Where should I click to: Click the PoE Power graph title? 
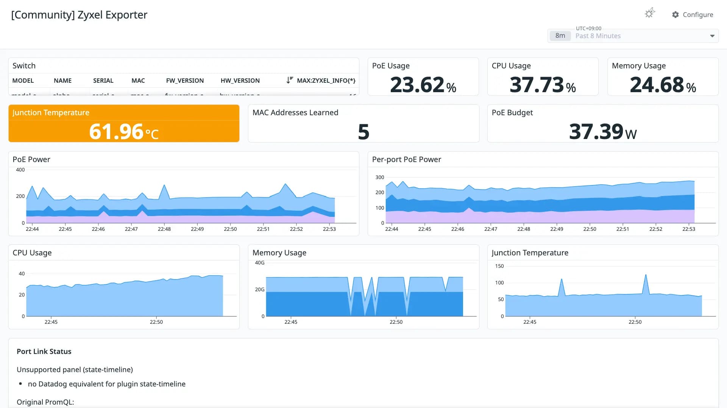[31, 159]
